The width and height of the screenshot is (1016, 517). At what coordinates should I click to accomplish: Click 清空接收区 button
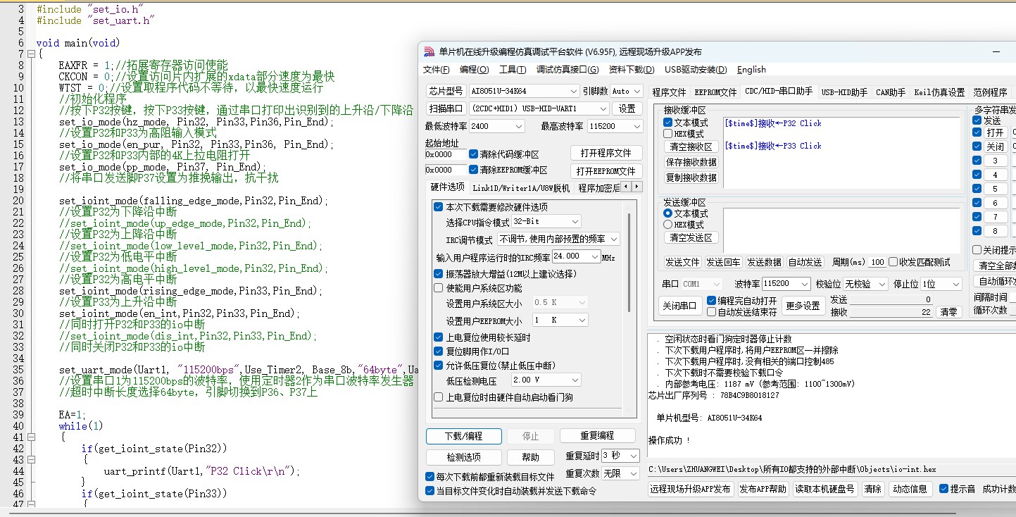click(x=691, y=147)
